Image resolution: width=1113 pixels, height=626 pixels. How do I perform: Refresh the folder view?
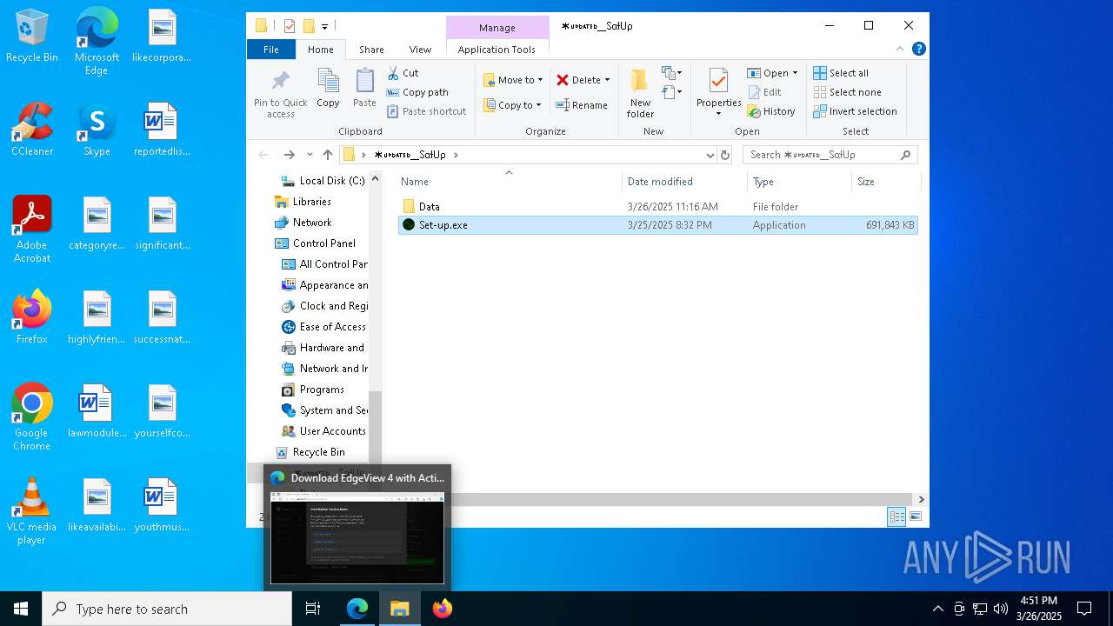point(725,155)
